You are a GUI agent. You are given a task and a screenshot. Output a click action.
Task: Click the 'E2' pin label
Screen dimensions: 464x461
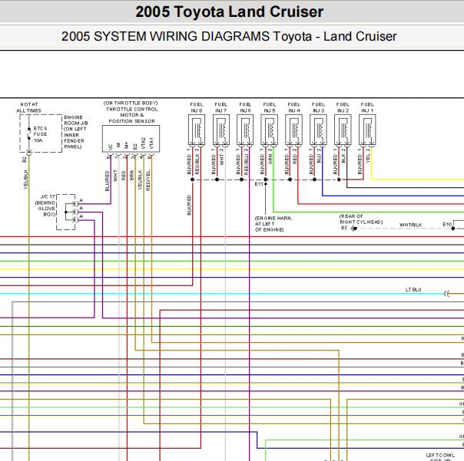(x=135, y=147)
